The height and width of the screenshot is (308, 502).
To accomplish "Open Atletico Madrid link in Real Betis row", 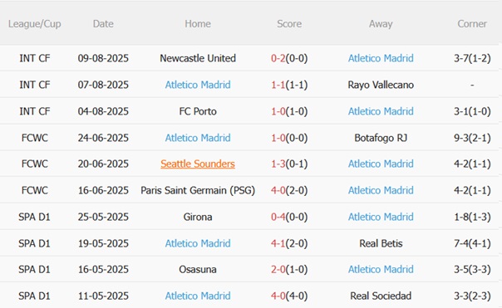I will pyautogui.click(x=198, y=243).
